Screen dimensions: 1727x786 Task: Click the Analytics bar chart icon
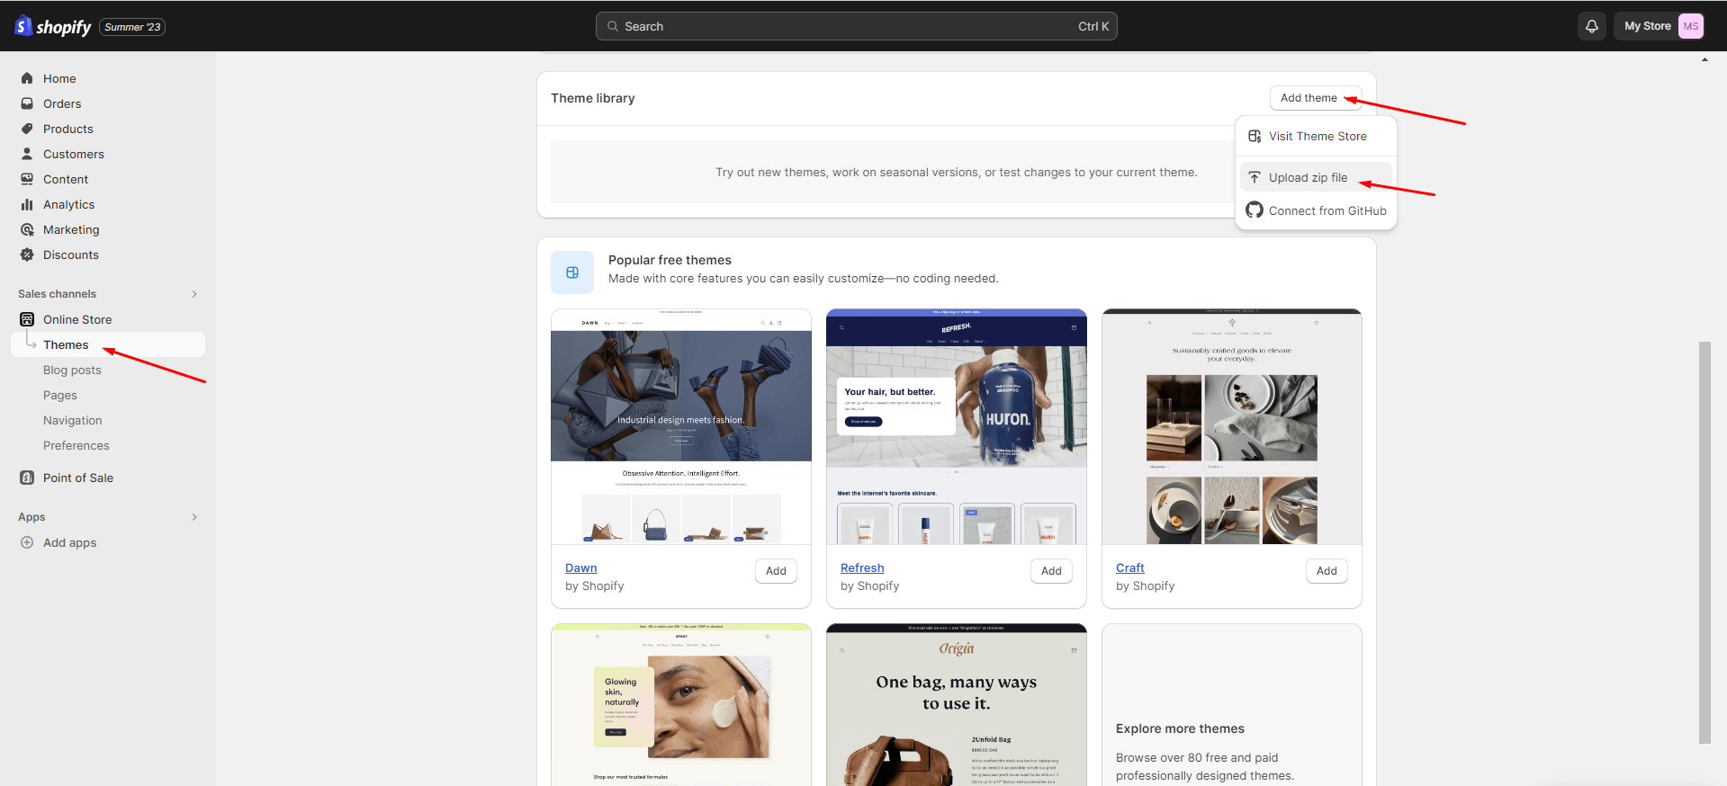pos(27,204)
